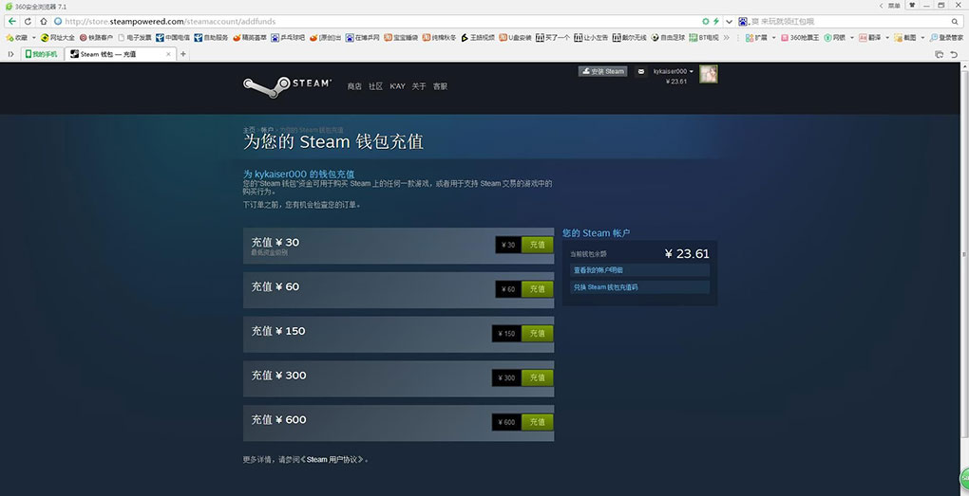Viewport: 969px width, 496px height.
Task: Switch to the Steam 钱包 — 充值 tab
Action: point(120,54)
